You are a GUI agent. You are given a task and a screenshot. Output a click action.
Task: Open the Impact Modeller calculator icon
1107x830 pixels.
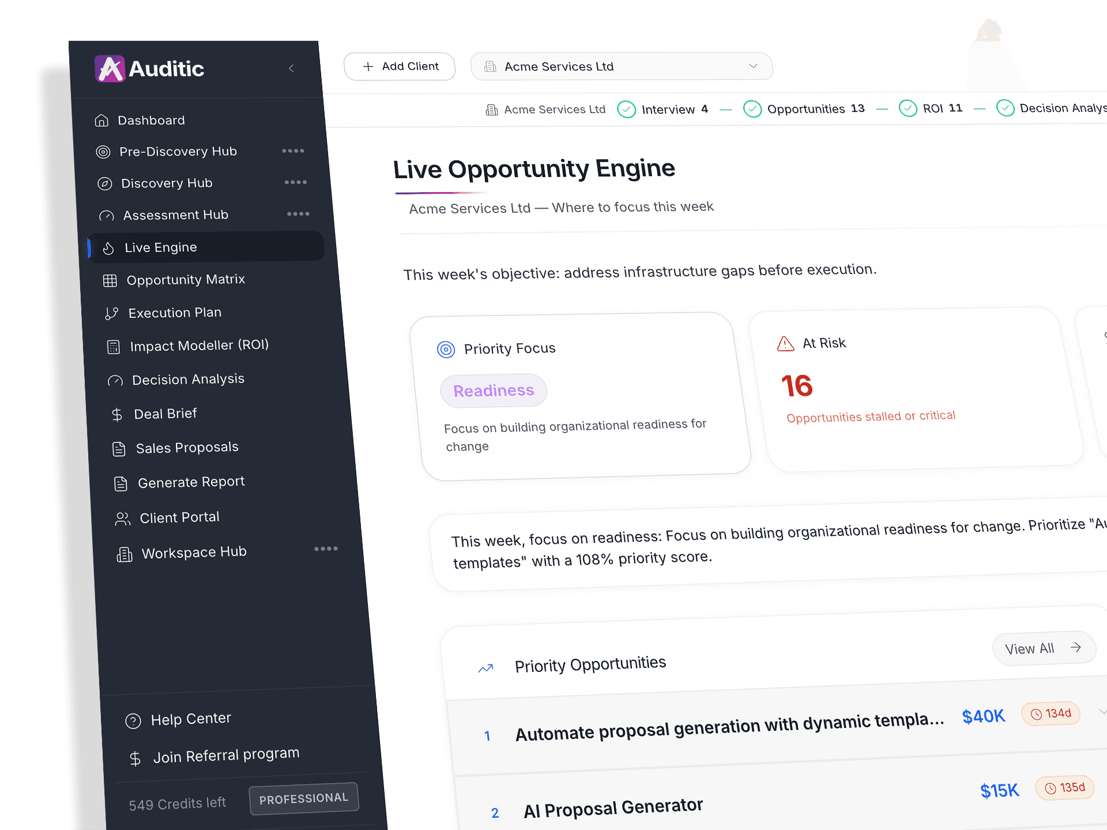click(x=114, y=347)
